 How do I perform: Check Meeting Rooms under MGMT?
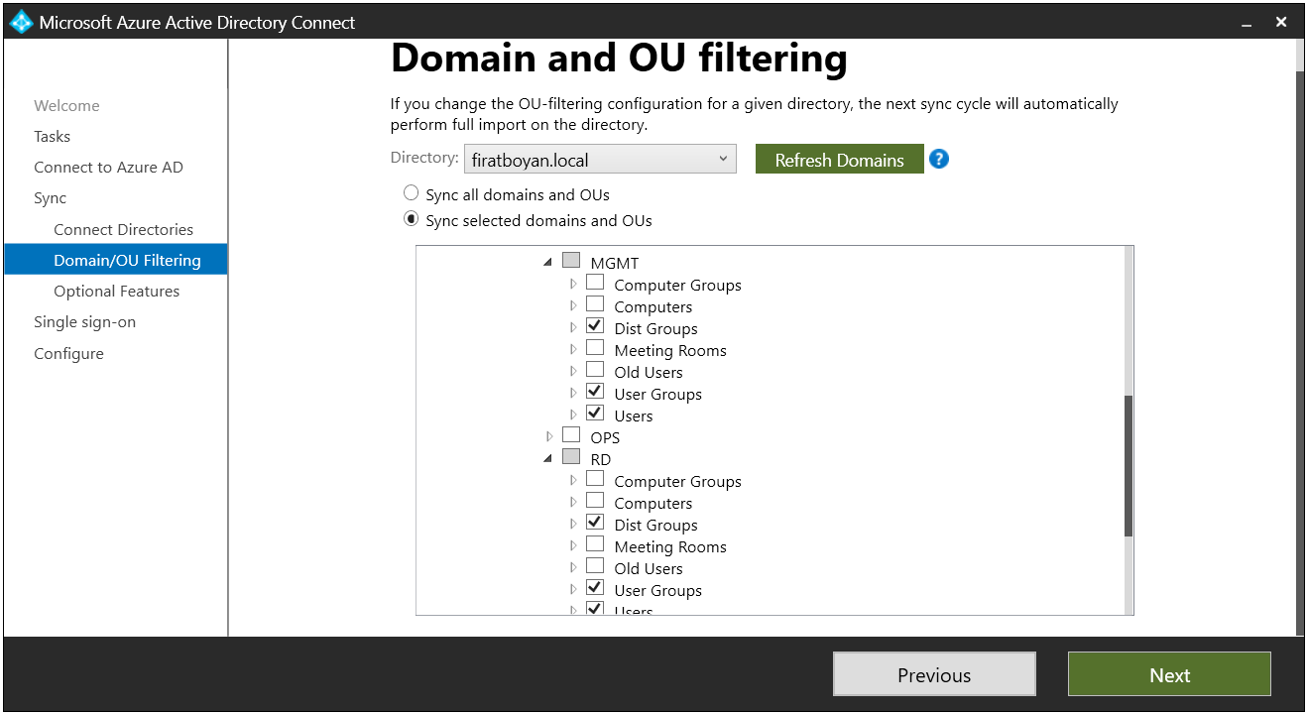[594, 348]
